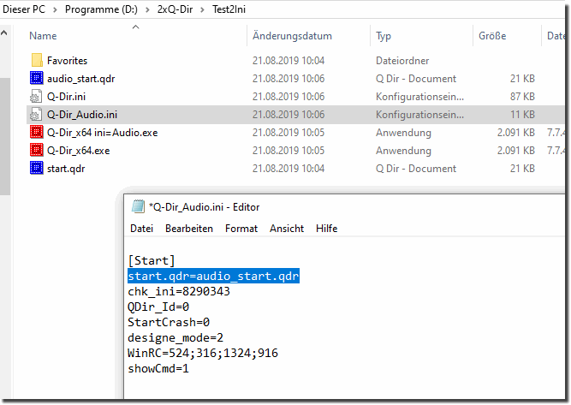
Task: Go to Dieser PC in breadcrumb
Action: (x=24, y=9)
